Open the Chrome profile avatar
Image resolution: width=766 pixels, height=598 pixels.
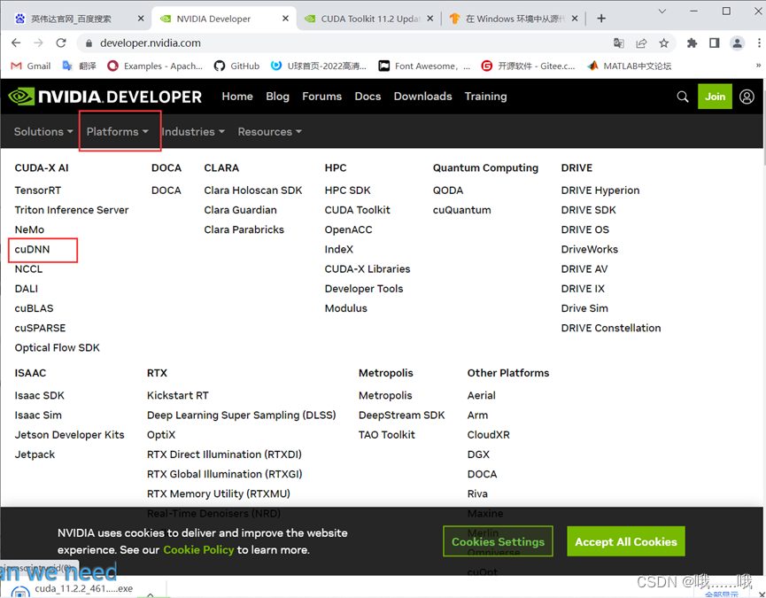737,43
